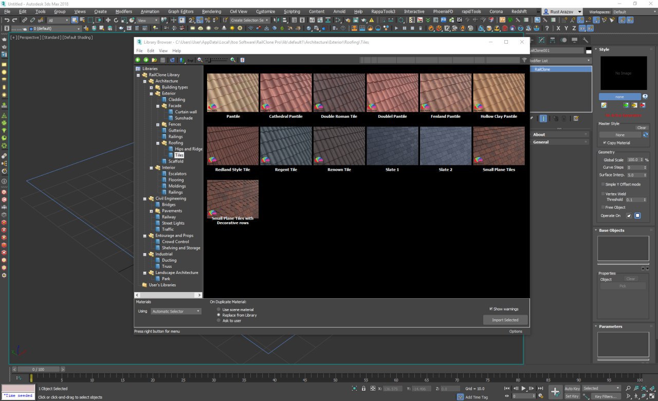This screenshot has width=658, height=401.
Task: Click the Library Browser thumbnail size slider
Action: (216, 60)
